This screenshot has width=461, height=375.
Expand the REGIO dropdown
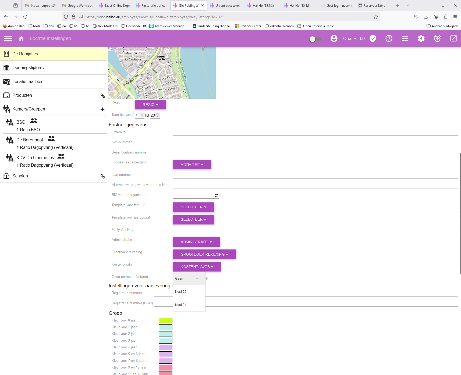(x=150, y=105)
